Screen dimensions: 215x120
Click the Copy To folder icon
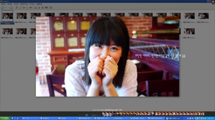[39, 8]
